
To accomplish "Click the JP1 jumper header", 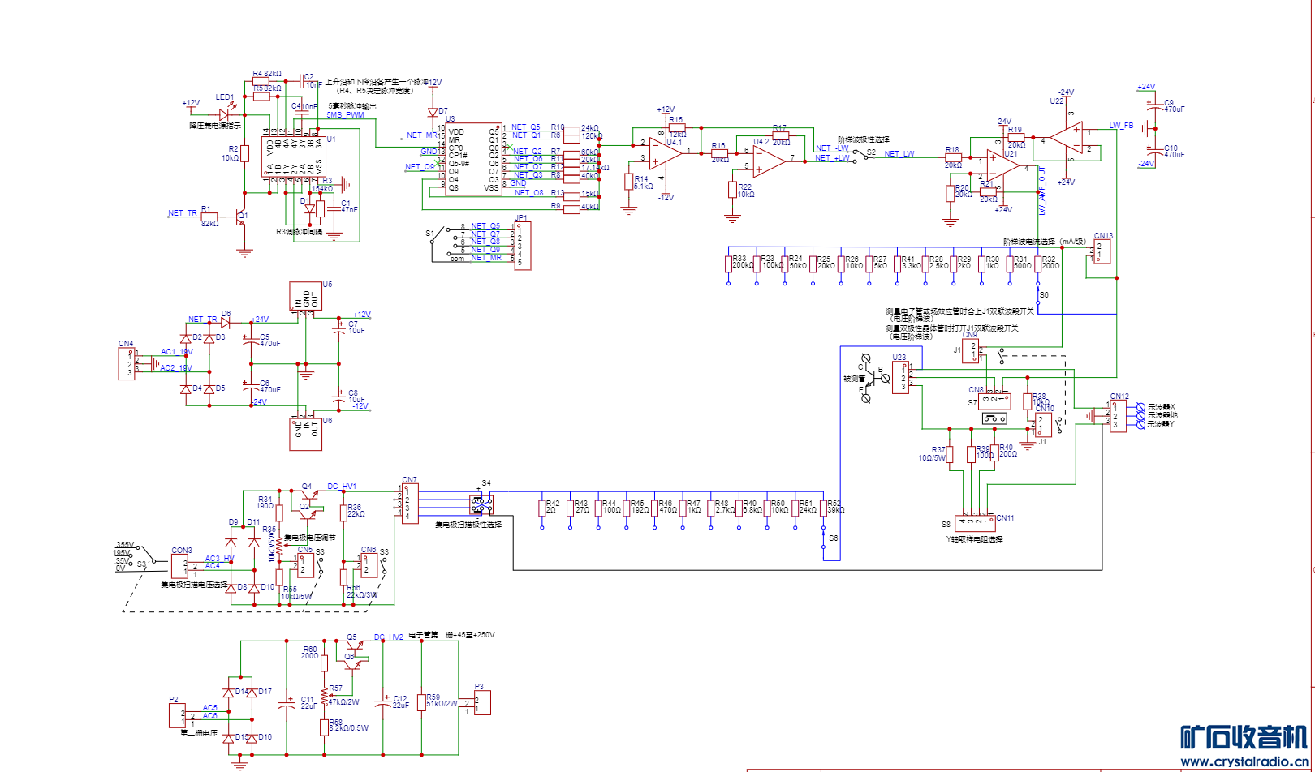I will coord(522,245).
